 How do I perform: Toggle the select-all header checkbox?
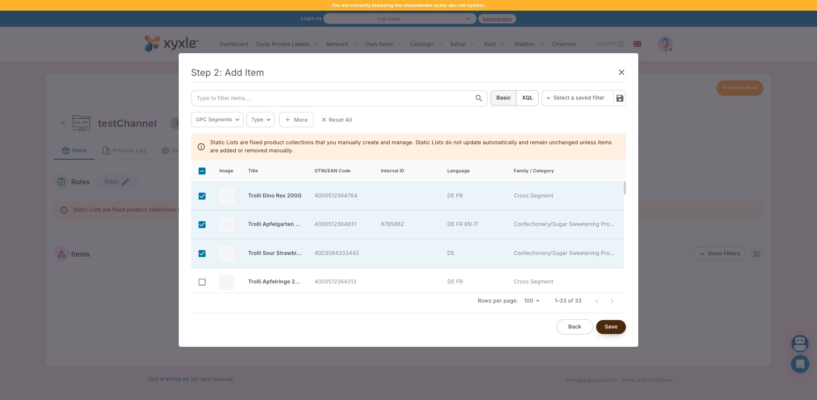coord(202,171)
